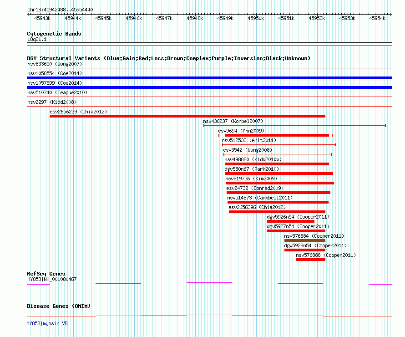Screen dimensions: 405x337
Task: Select the dgv550n67 (Park2010) red bar
Action: tap(279, 174)
